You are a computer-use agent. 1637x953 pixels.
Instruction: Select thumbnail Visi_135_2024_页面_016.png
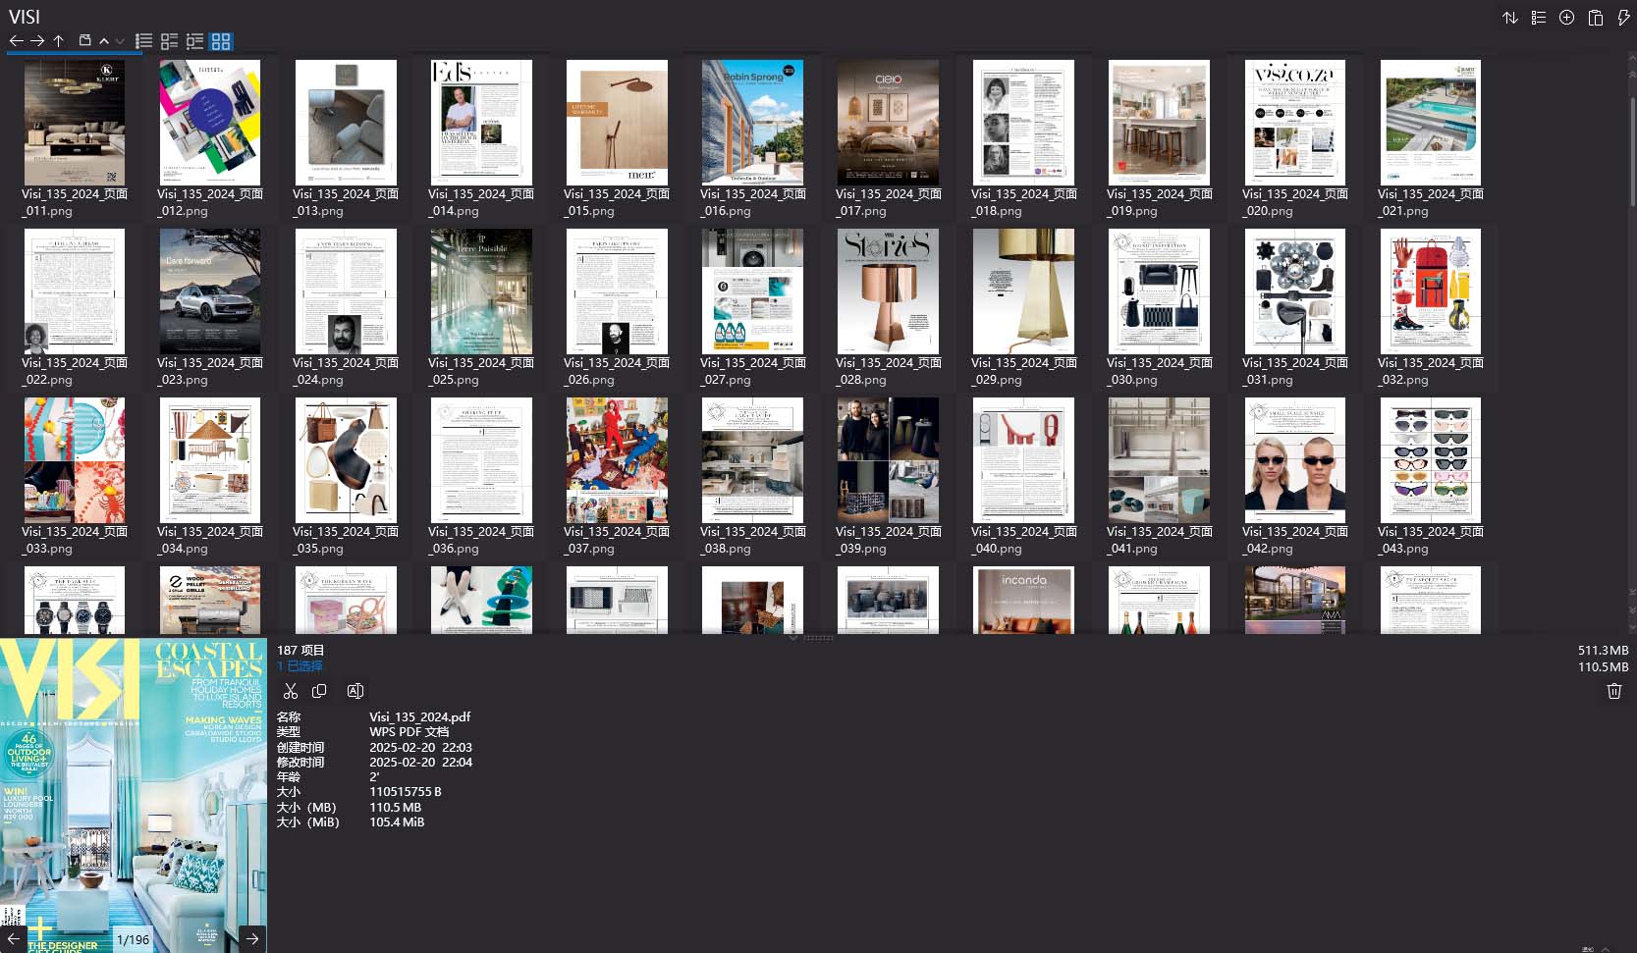point(753,122)
